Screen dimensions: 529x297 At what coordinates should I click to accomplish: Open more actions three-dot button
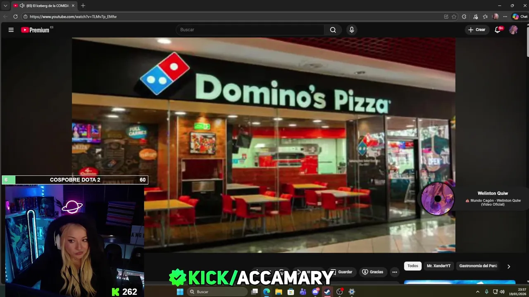pyautogui.click(x=395, y=272)
